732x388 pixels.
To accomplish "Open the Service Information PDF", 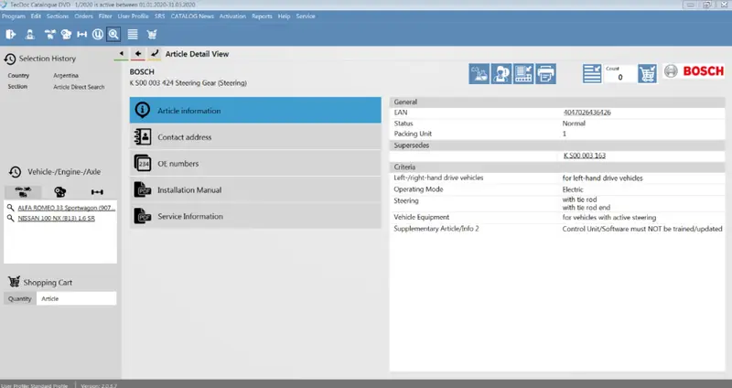I will pyautogui.click(x=255, y=216).
